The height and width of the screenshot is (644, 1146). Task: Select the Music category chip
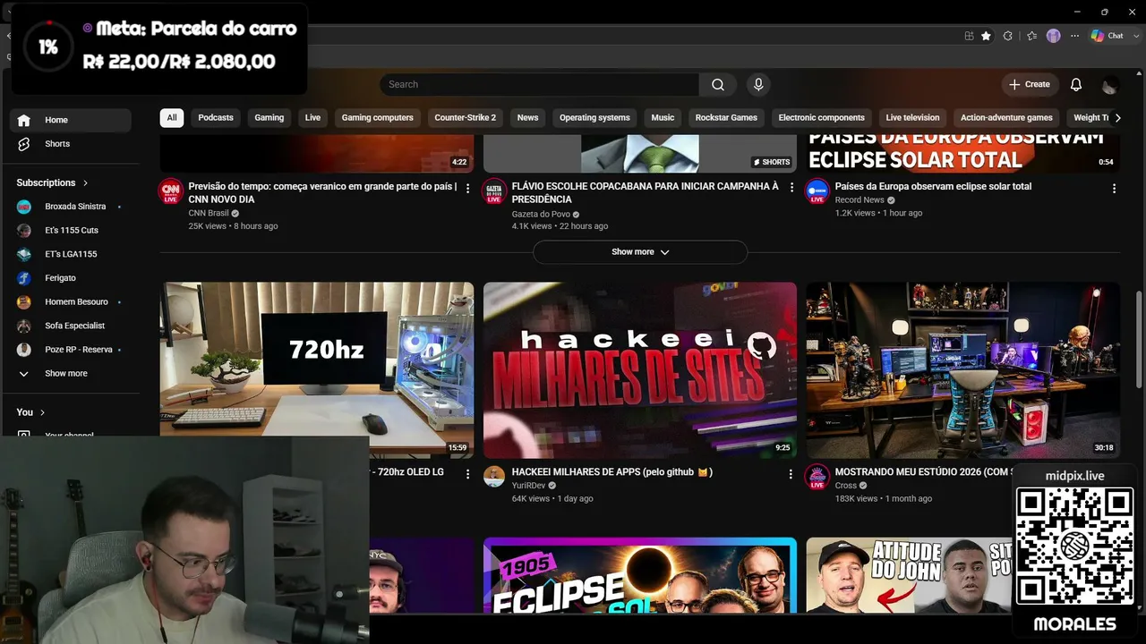[x=663, y=117]
